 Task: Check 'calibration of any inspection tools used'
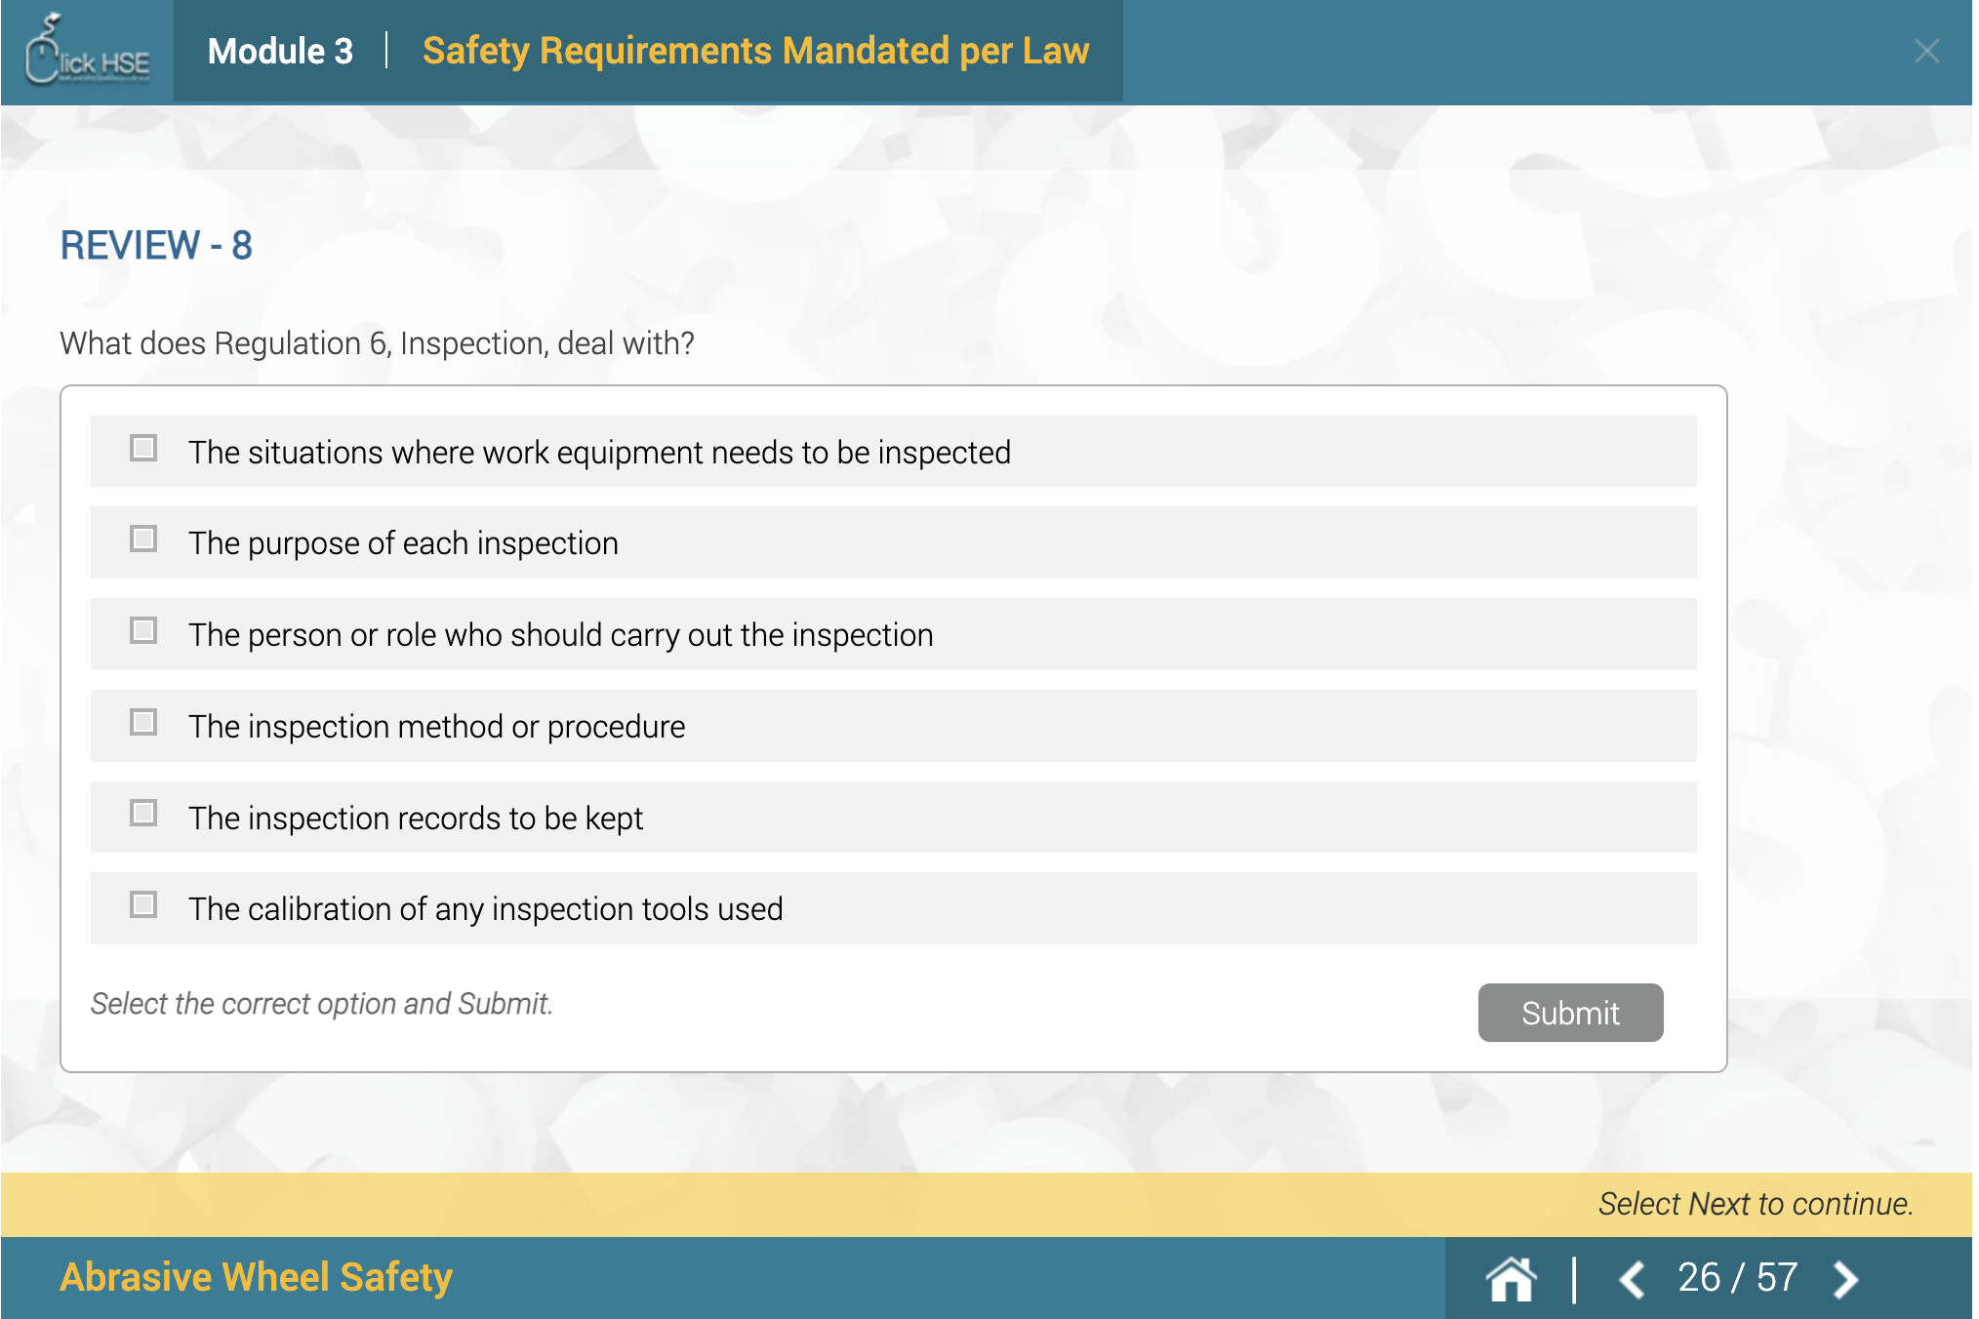pyautogui.click(x=143, y=905)
